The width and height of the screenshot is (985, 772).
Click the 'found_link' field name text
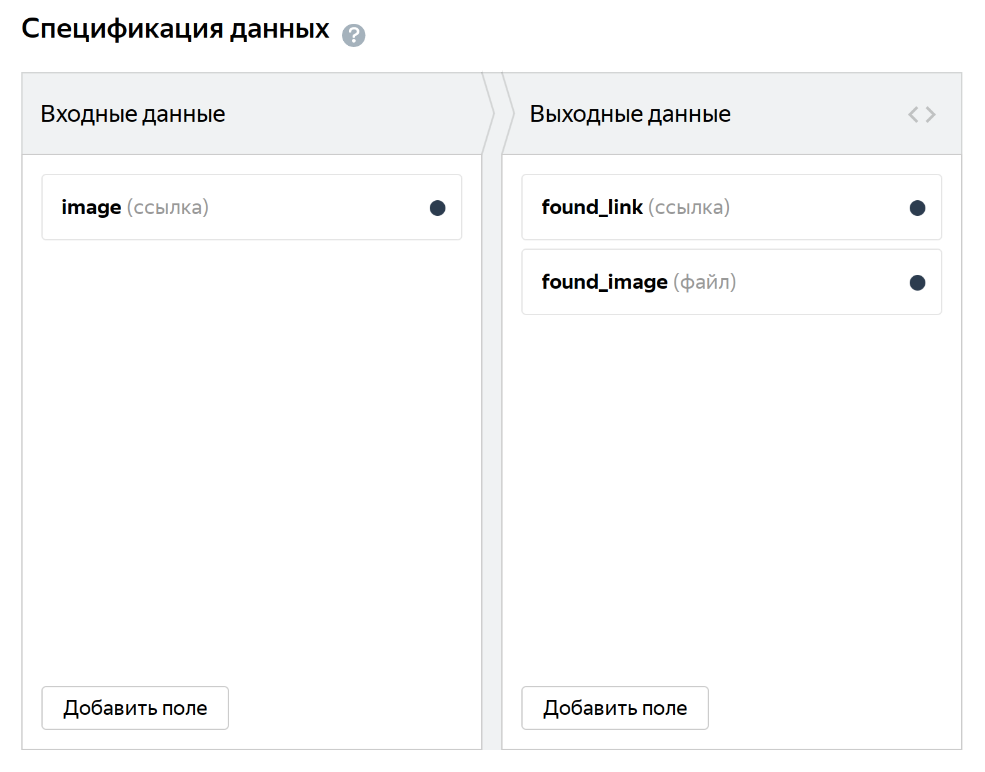(x=592, y=207)
